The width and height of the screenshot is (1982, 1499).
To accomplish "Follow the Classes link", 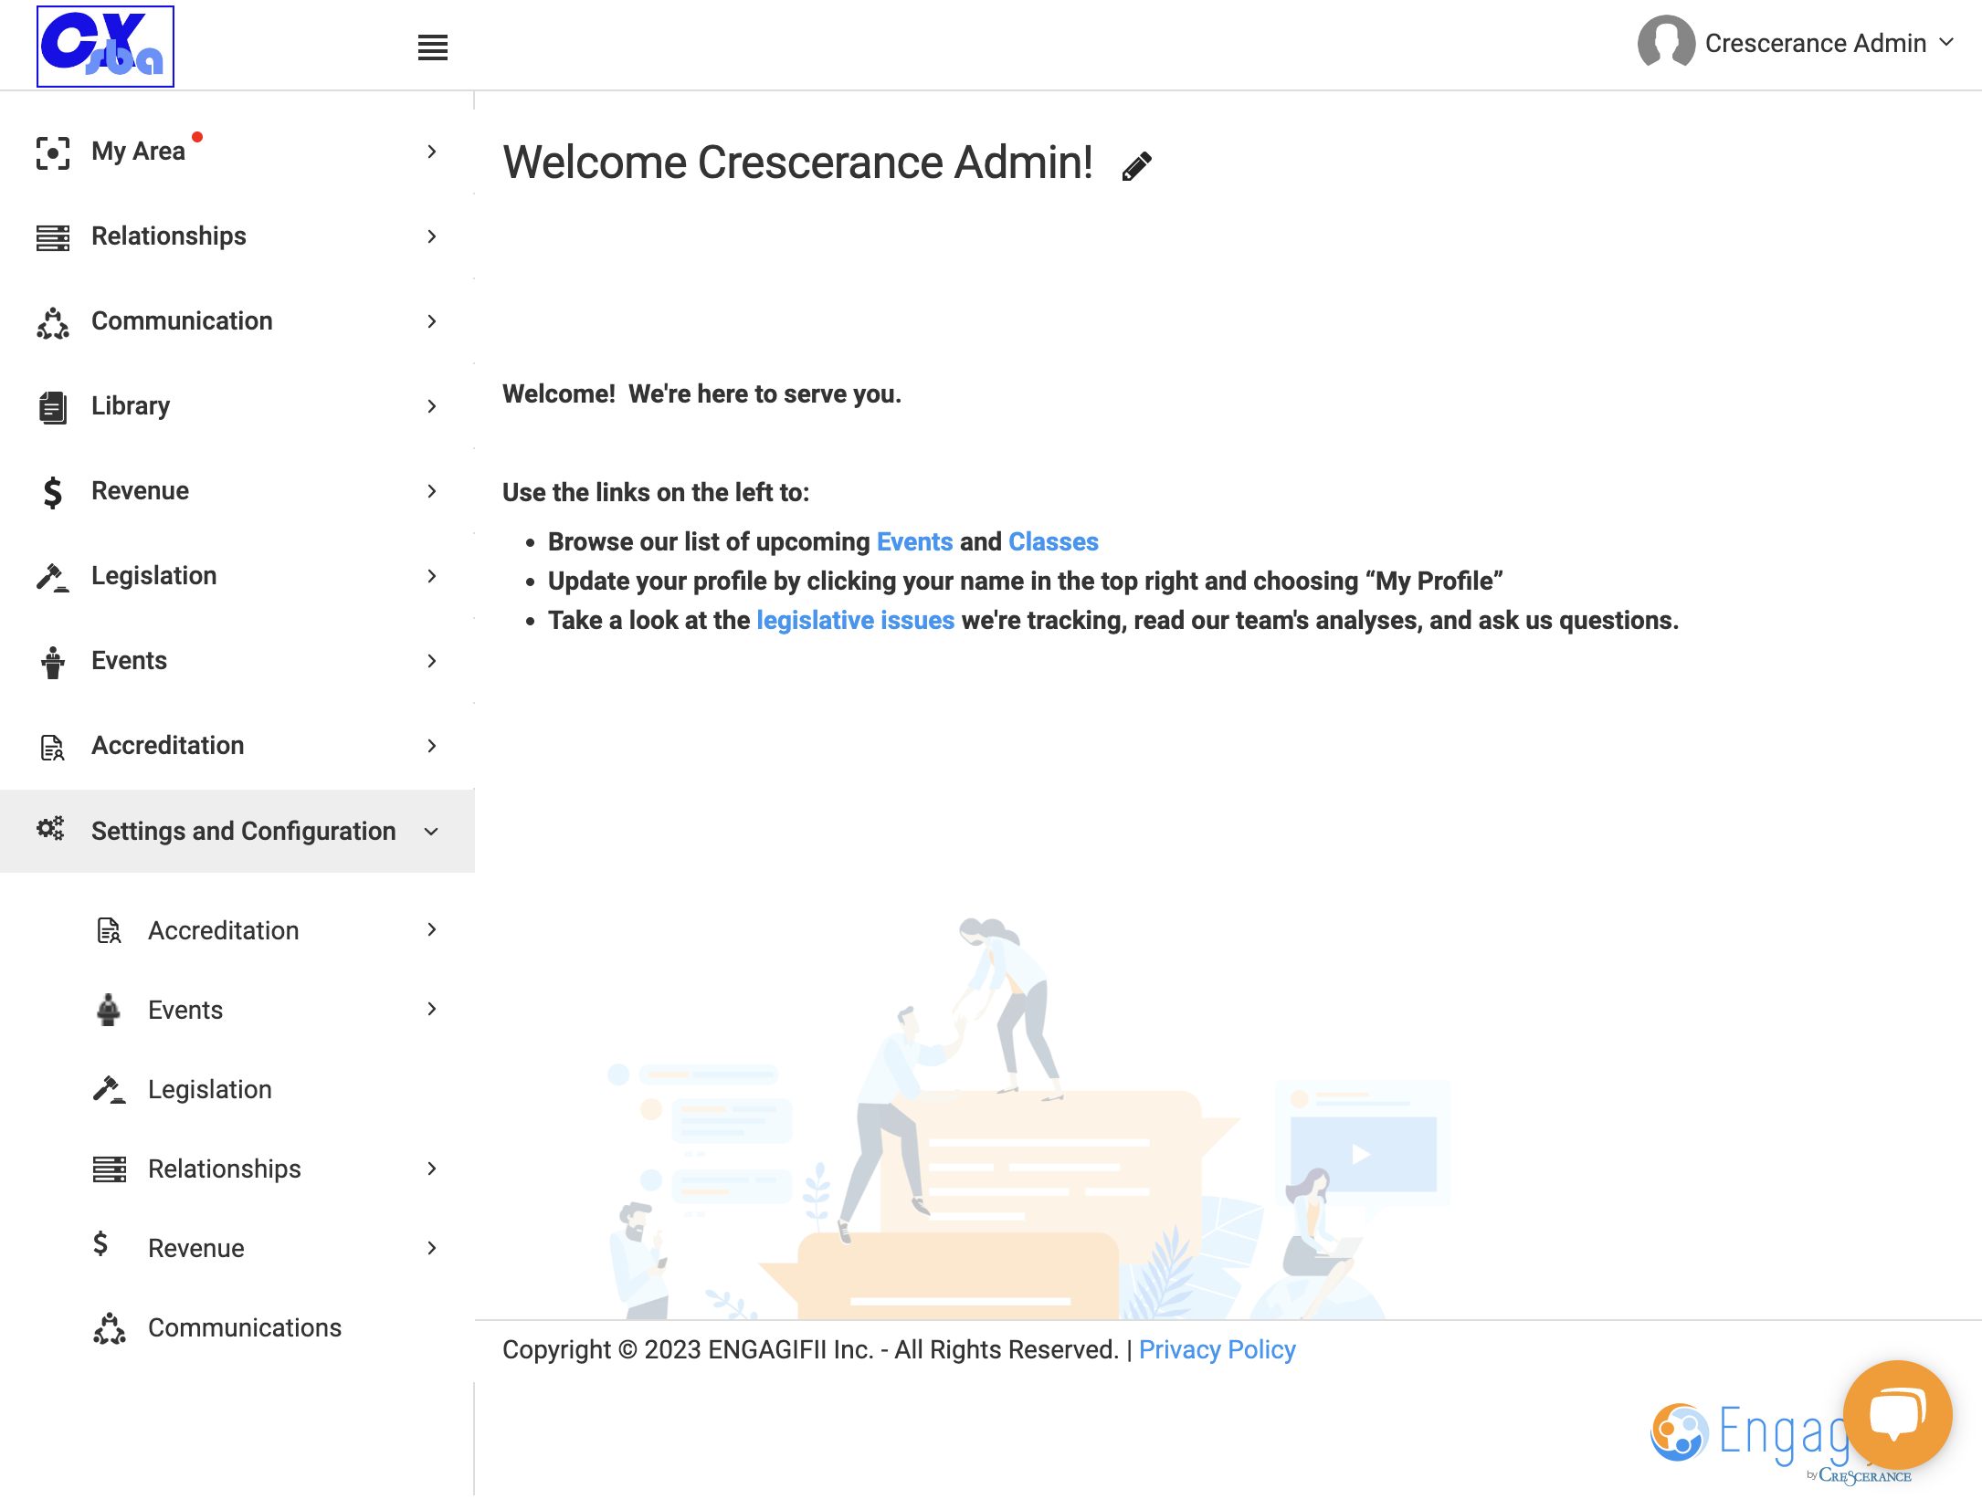I will click(1053, 542).
